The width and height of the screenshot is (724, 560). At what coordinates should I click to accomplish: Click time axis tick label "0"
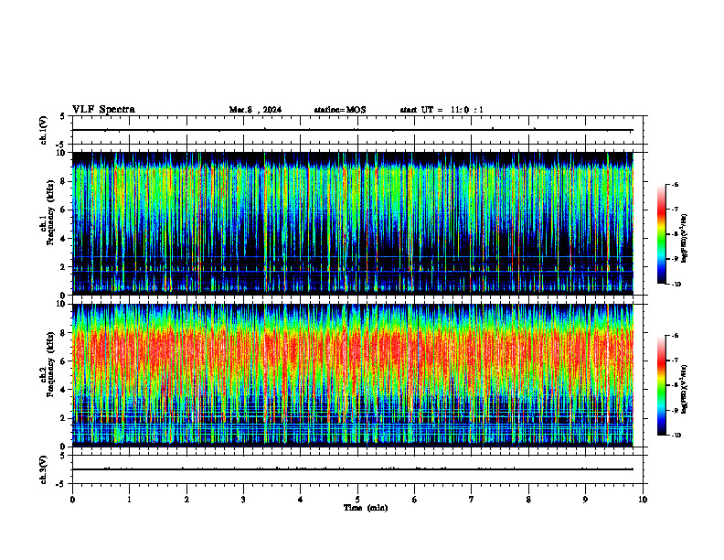point(72,500)
